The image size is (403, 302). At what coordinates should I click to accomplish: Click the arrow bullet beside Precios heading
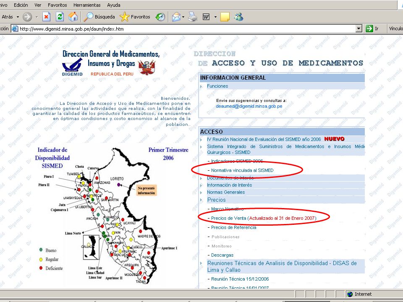click(201, 200)
